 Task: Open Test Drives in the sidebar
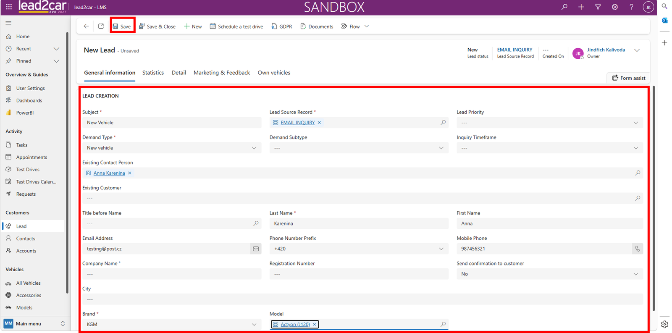[x=28, y=170]
